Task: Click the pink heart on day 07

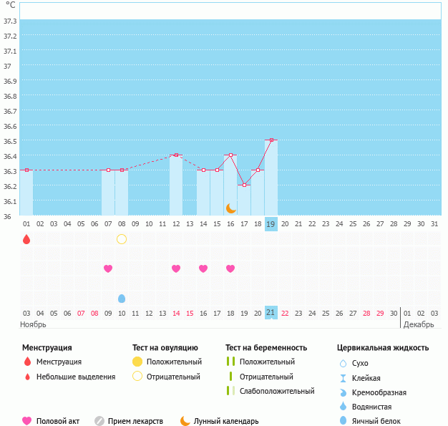Action: [108, 268]
